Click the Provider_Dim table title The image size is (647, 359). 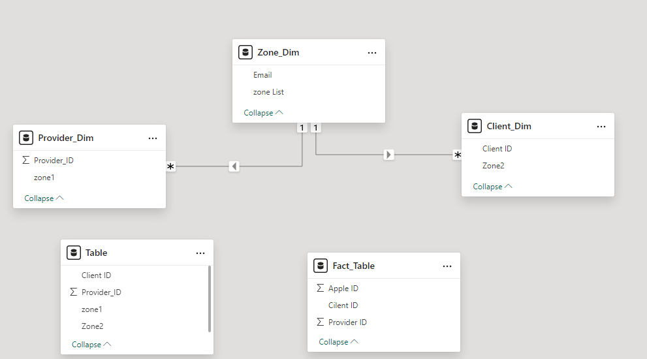point(65,138)
